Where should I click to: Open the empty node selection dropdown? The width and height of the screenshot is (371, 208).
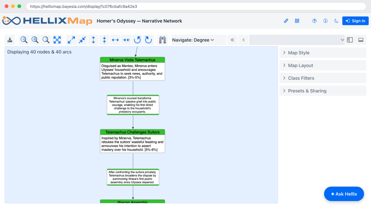[x=297, y=40]
